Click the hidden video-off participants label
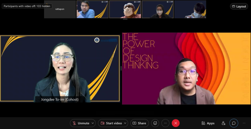This screenshot has width=251, height=129. (x=27, y=6)
